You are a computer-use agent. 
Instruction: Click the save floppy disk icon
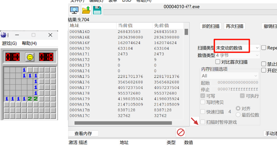point(97,10)
